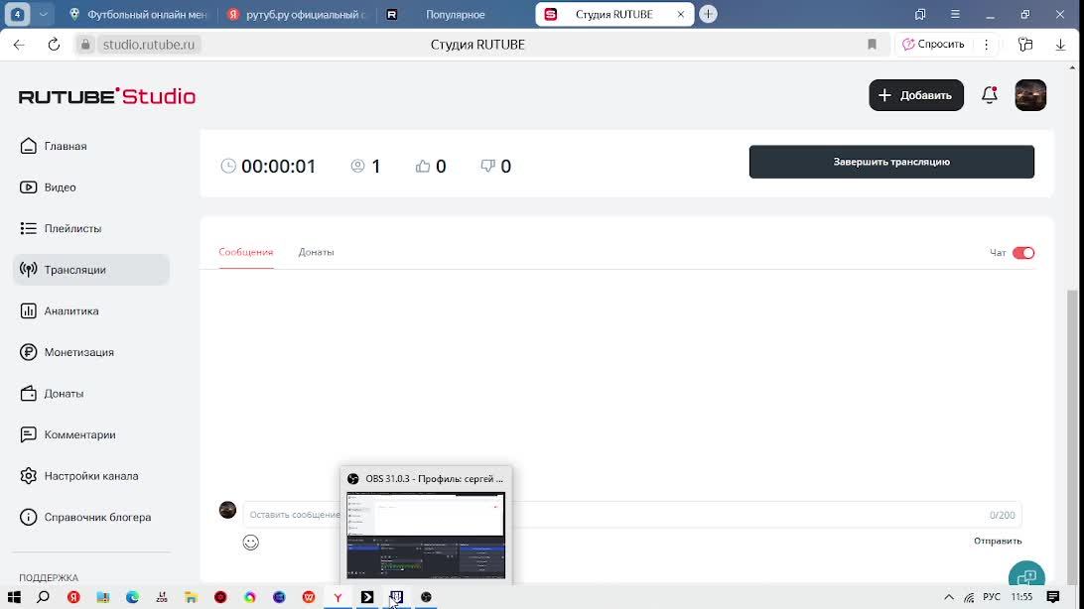Switch to Футбольный онлайн tab
Viewport: 1084px width, 609px height.
coord(139,15)
